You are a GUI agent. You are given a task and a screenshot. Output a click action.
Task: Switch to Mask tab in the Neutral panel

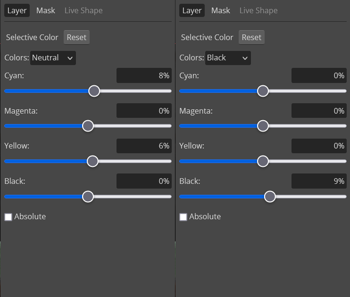(45, 10)
